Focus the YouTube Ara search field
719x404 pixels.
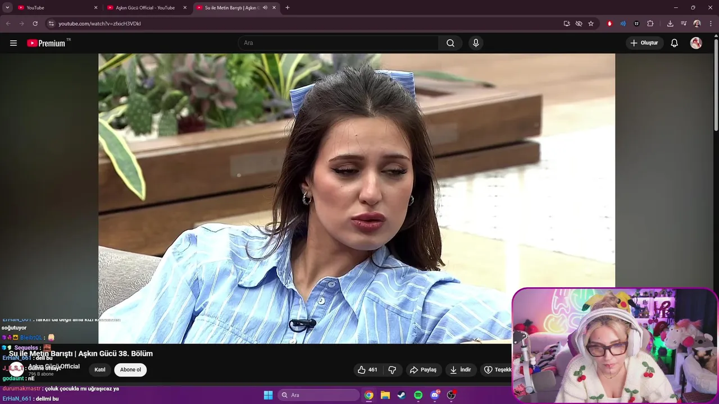pos(339,43)
